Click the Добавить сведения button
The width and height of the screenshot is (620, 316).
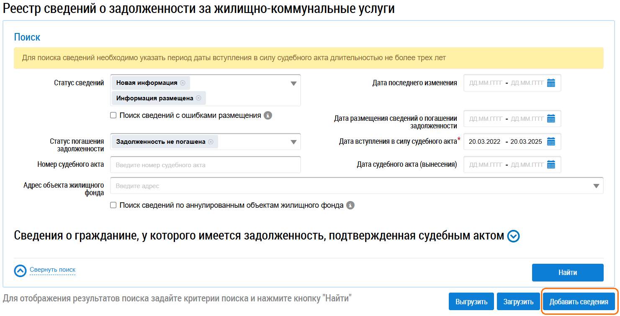click(579, 301)
